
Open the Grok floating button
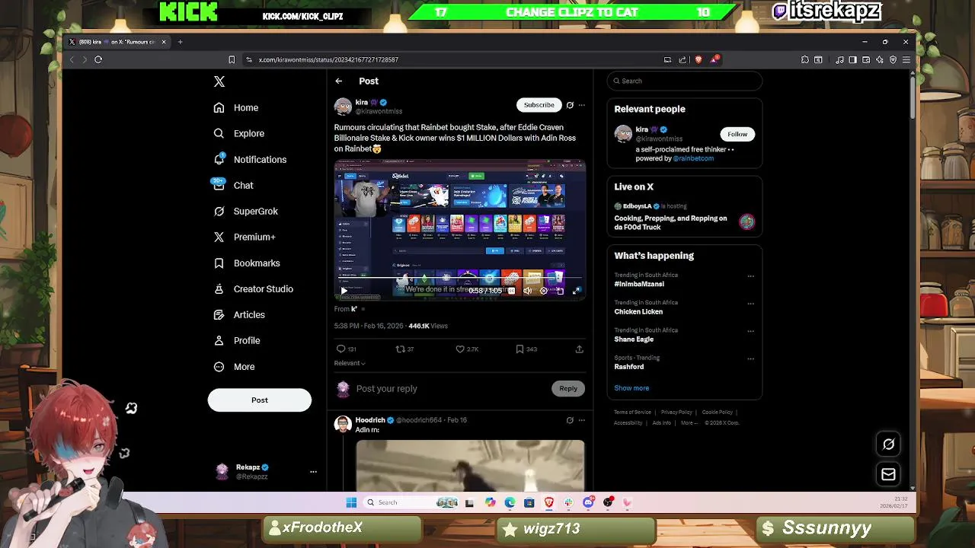[888, 444]
